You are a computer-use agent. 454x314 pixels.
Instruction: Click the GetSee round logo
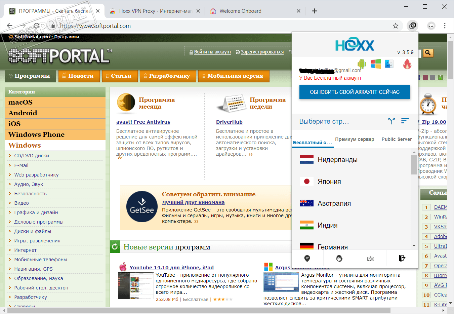point(142,207)
